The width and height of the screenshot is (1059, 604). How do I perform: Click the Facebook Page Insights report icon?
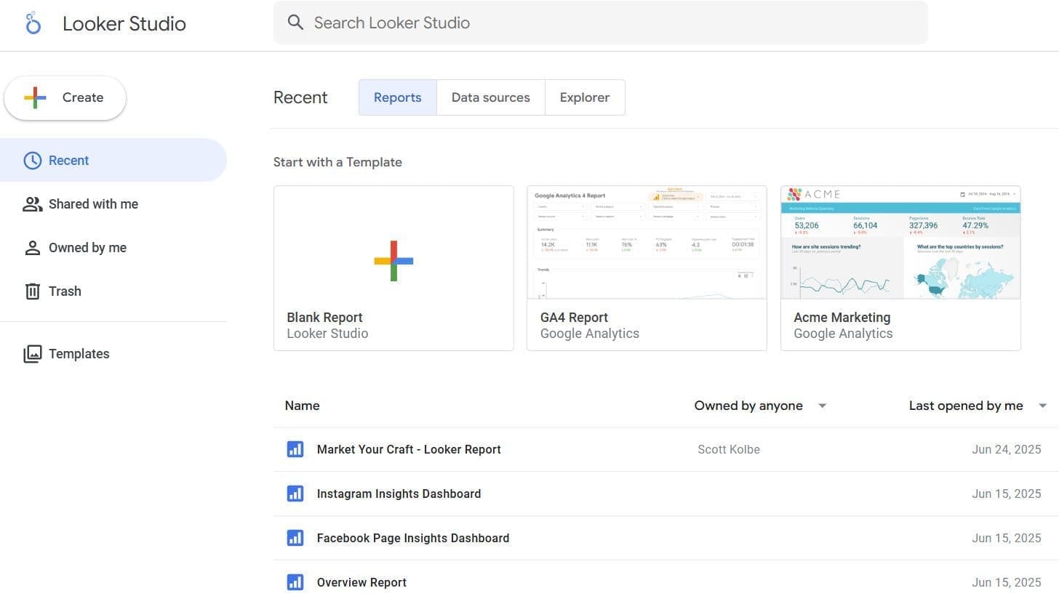click(295, 538)
